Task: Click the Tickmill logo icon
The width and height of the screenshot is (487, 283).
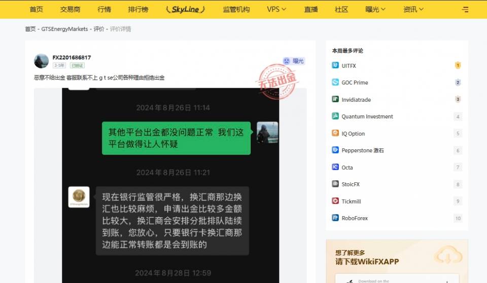Action: click(335, 201)
